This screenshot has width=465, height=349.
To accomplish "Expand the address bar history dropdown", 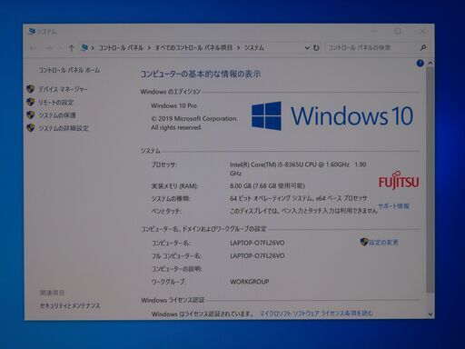I will tap(307, 48).
